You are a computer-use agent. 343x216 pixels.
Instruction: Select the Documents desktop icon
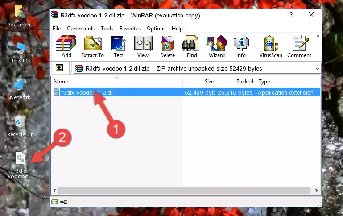tap(20, 16)
